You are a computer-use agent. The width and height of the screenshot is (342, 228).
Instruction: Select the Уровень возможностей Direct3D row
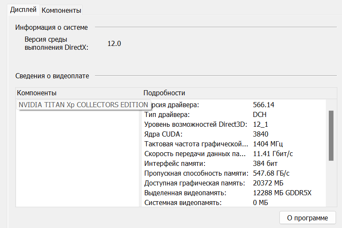195,124
